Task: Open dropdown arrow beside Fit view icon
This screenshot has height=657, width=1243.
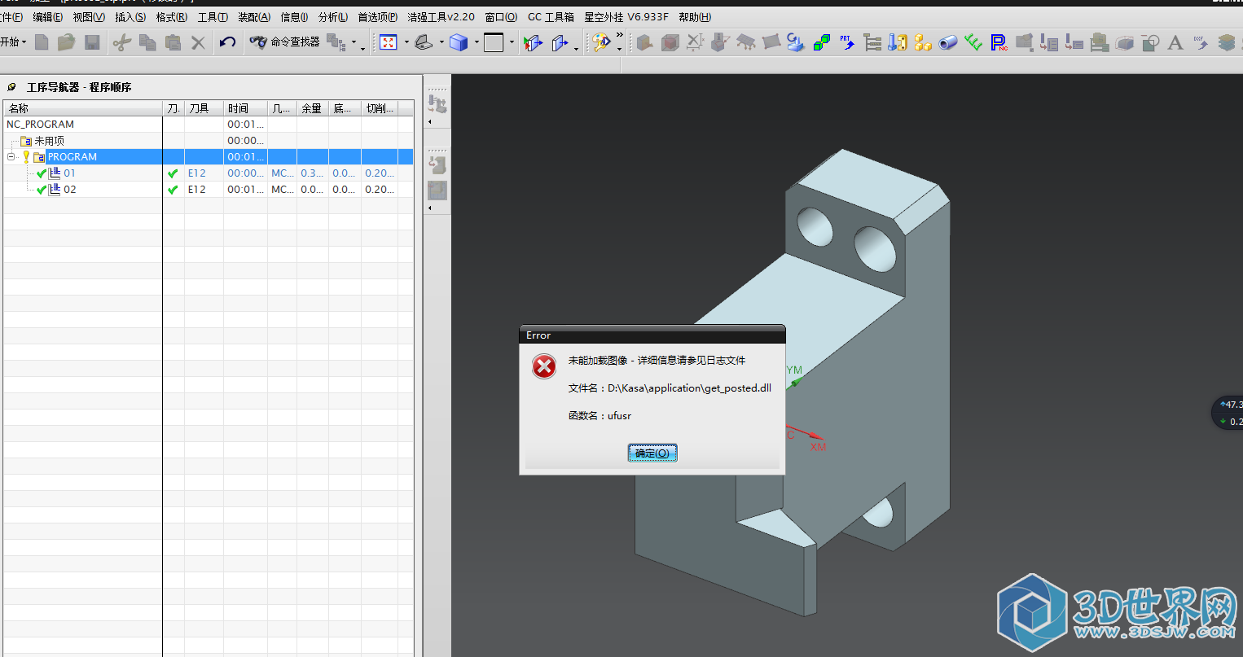Action: coord(406,42)
